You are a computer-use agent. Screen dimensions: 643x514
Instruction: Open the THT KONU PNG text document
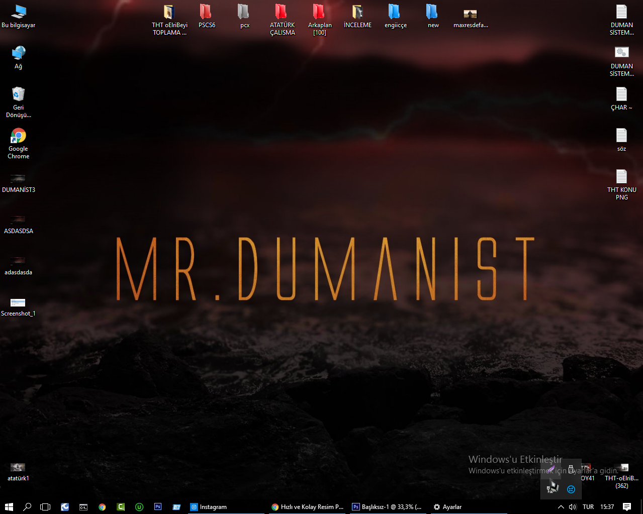coord(622,184)
